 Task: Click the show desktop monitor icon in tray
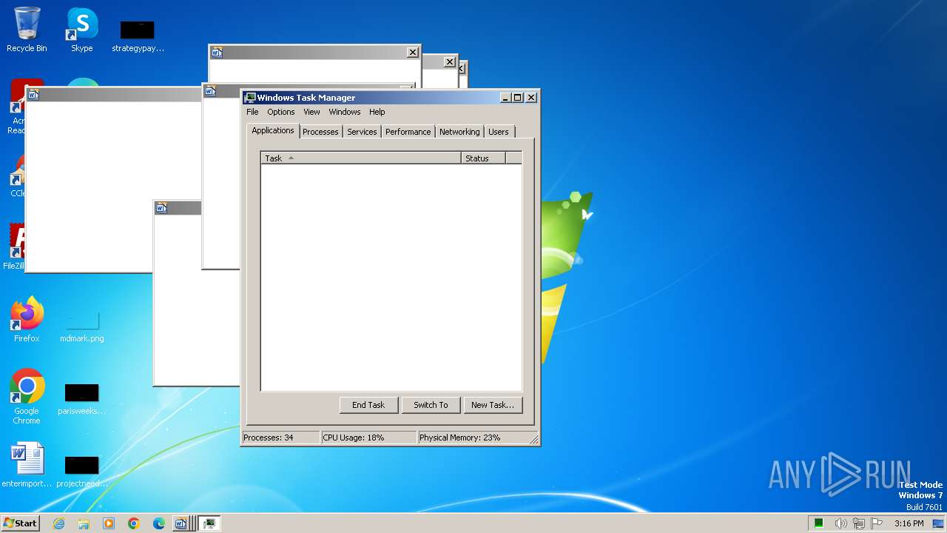coord(938,523)
